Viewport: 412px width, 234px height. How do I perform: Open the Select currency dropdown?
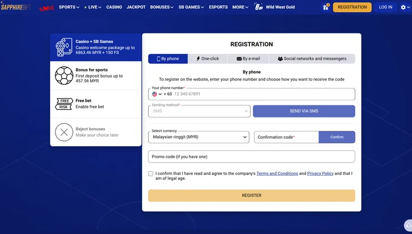tap(199, 137)
